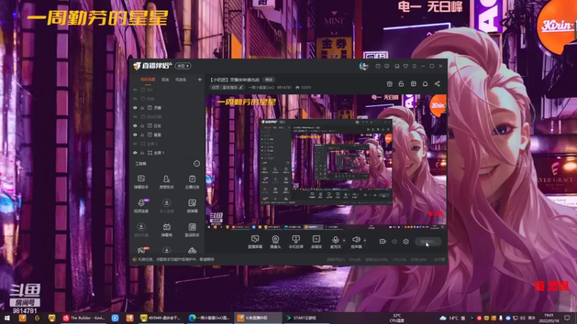
Task: Click the stream title 【小奶团】灵爆侠申请出战
Action: (x=235, y=80)
